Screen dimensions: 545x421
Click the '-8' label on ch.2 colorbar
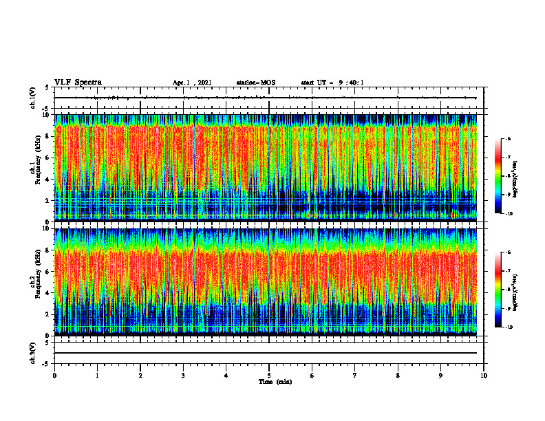(x=508, y=290)
